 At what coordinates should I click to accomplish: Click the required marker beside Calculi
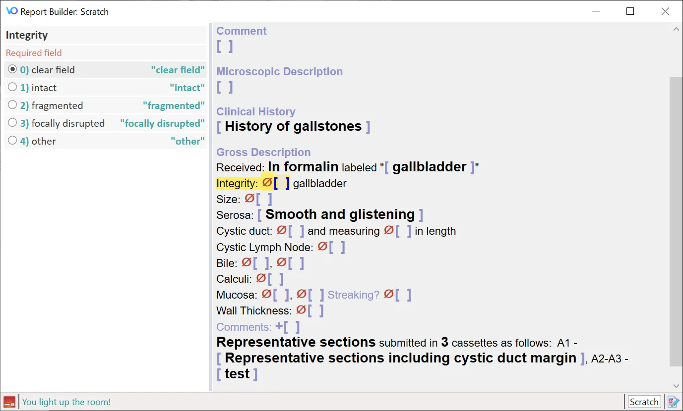pos(261,278)
